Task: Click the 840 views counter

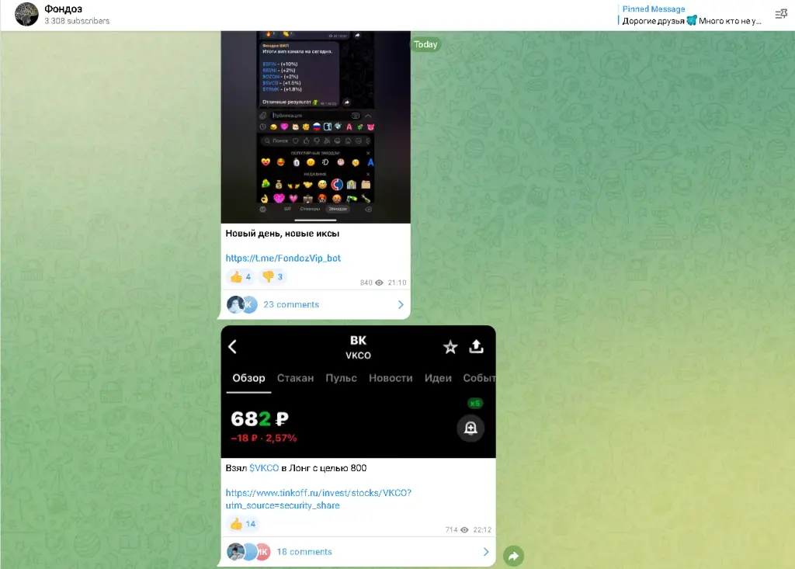Action: (x=372, y=283)
